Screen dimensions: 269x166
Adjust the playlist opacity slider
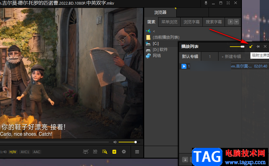237,47
